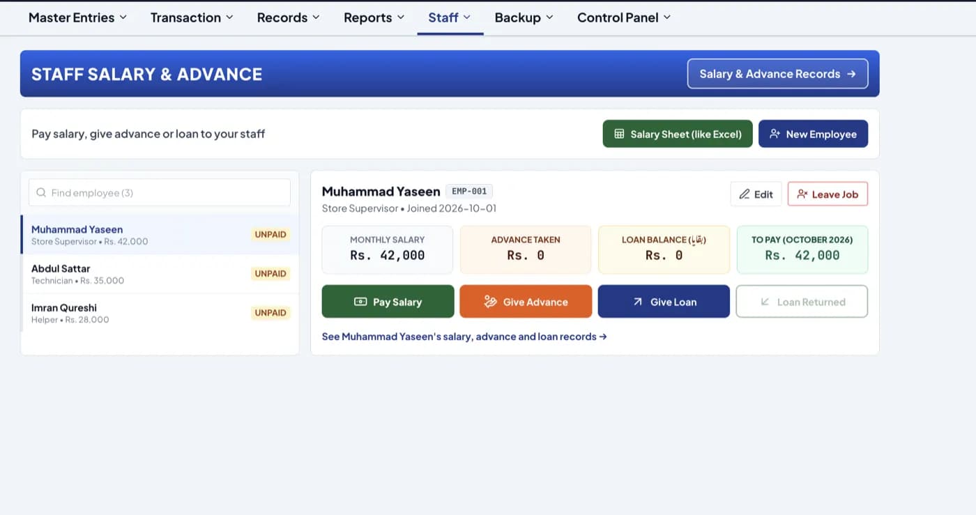Expand the Control Panel dropdown chevron
This screenshot has width=976, height=515.
tap(667, 17)
